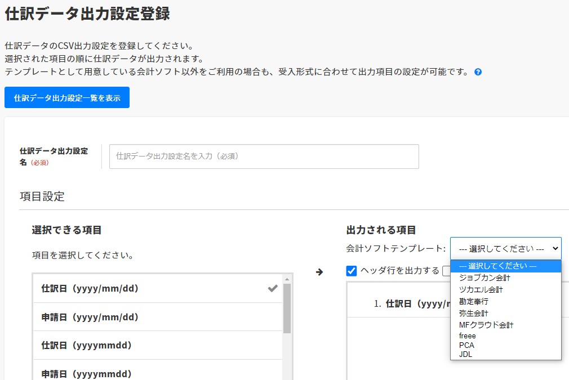
Task: Select 仕訳日 (yyyymmdd) in the item list
Action: [x=86, y=345]
